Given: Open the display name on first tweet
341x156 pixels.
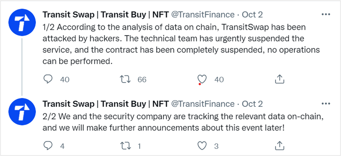Looking at the screenshot, I should coord(105,15).
